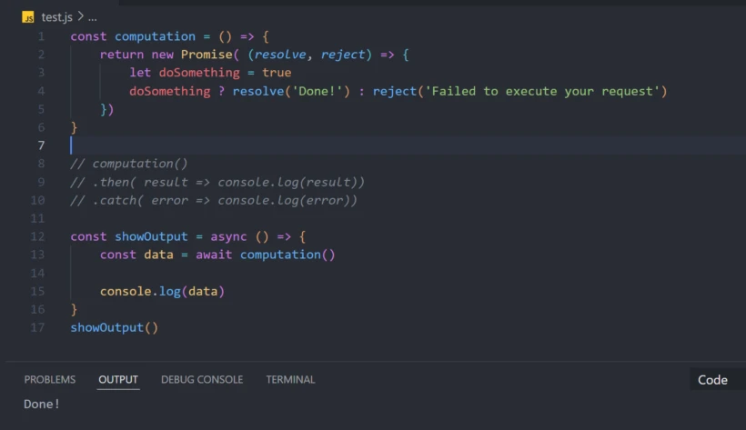The width and height of the screenshot is (746, 430).
Task: Expand the breadcrumb chevron after test.js
Action: (79, 17)
